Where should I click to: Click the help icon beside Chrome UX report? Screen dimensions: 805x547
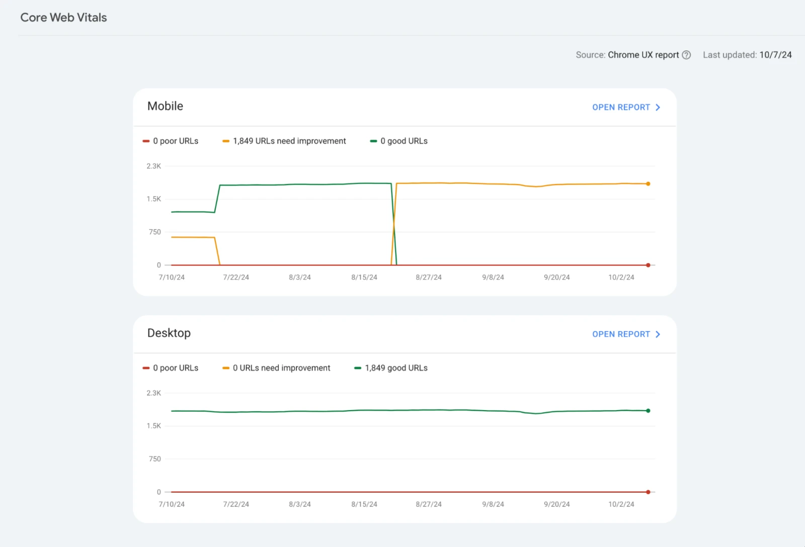pos(686,55)
